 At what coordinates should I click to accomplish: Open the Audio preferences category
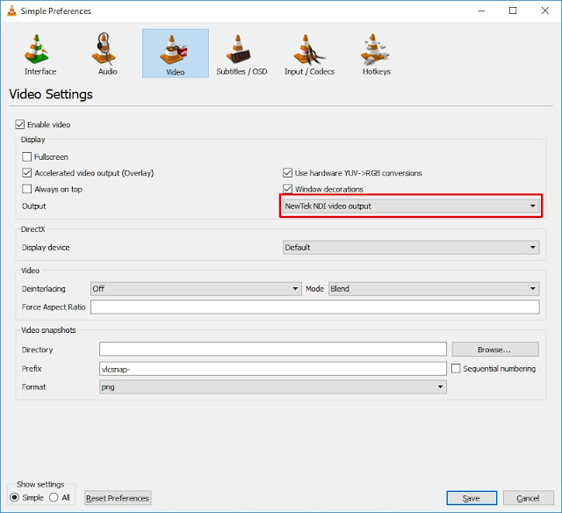(x=107, y=54)
